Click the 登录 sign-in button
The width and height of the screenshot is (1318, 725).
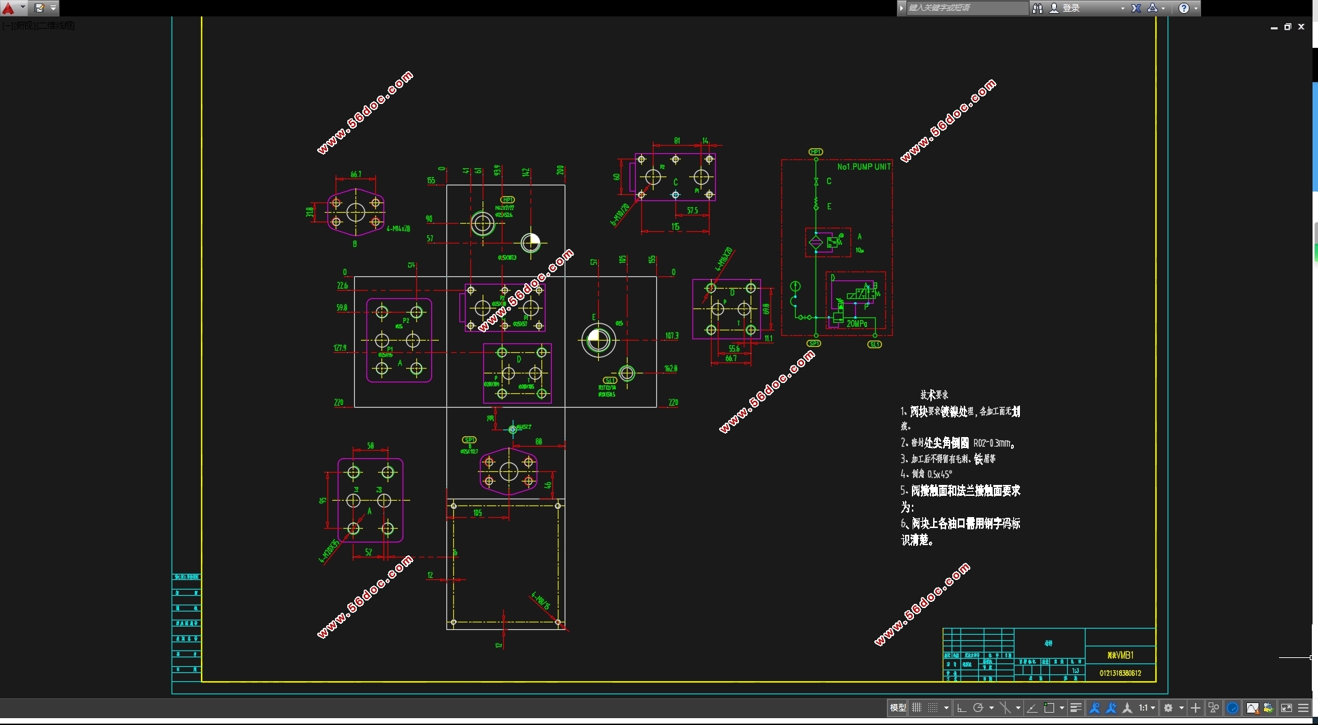1071,8
